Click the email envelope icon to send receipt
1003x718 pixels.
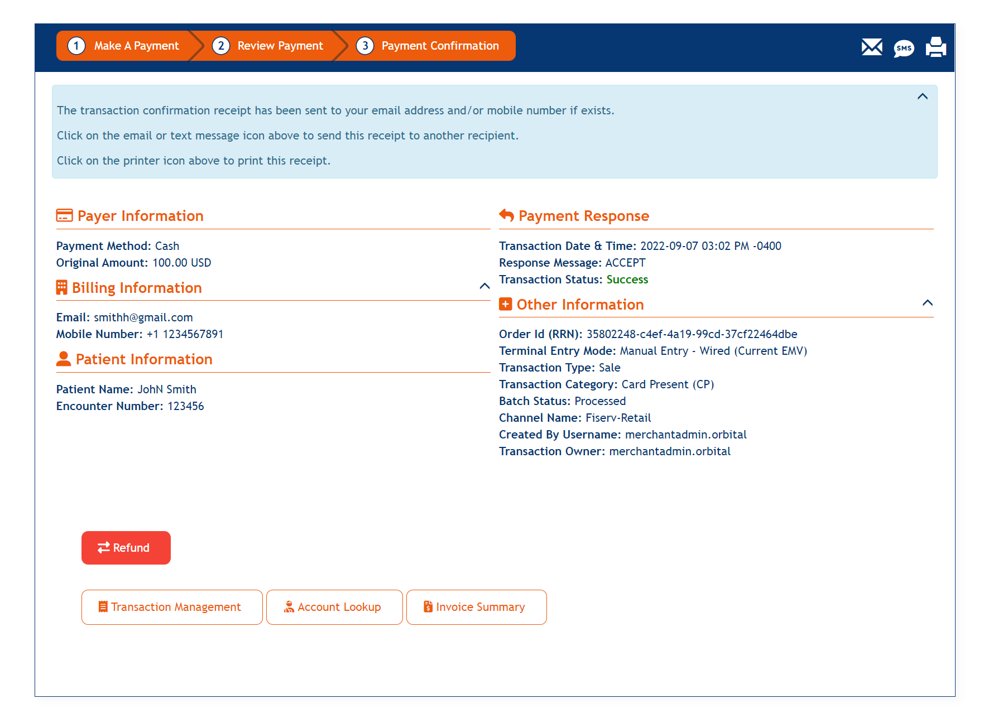pyautogui.click(x=871, y=47)
